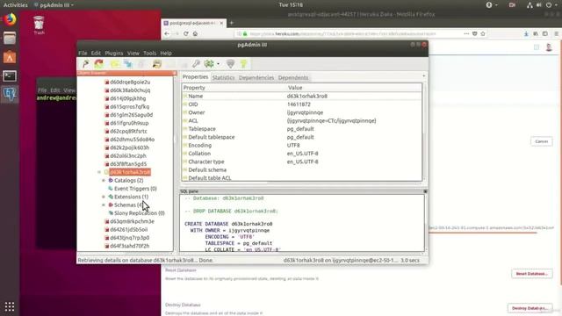Select database d61glm265agu0d in tree
Image resolution: width=562 pixels, height=316 pixels.
tap(131, 115)
